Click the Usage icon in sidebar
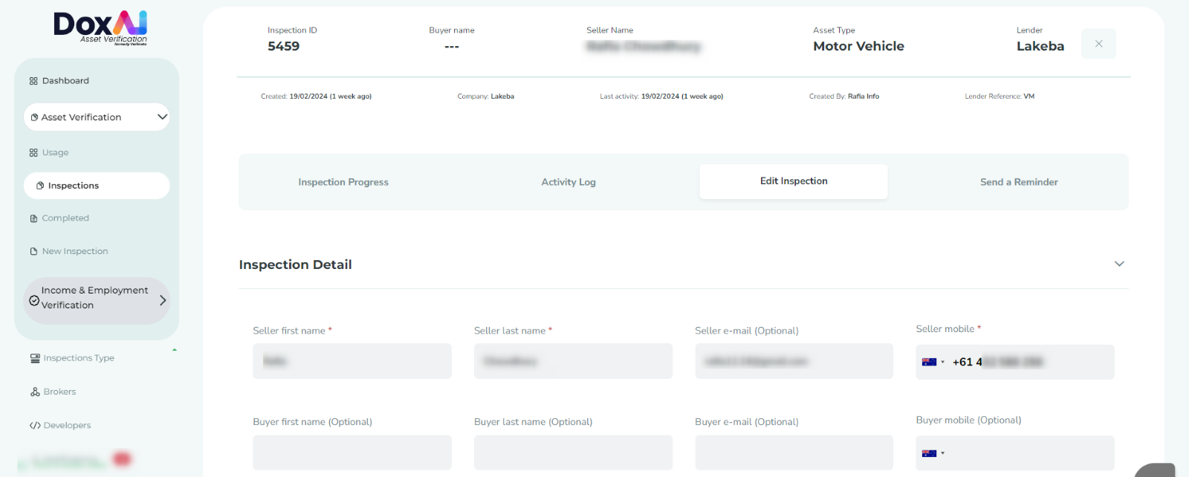 point(33,153)
